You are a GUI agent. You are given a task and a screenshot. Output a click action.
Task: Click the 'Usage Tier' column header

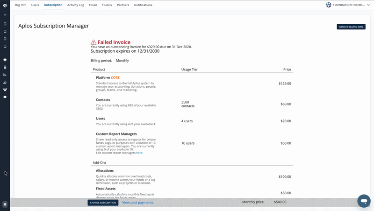[x=189, y=70]
